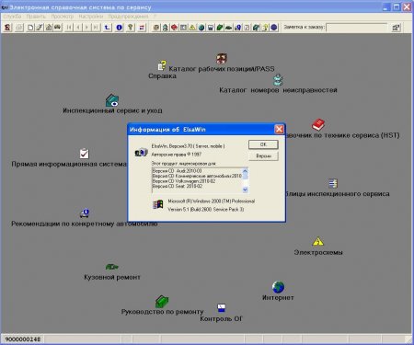Viewport: 414px width, 345px height.
Task: Click the license list scroll-up arrow
Action: pyautogui.click(x=245, y=171)
